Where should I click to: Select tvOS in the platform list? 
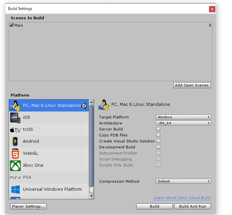(49, 129)
